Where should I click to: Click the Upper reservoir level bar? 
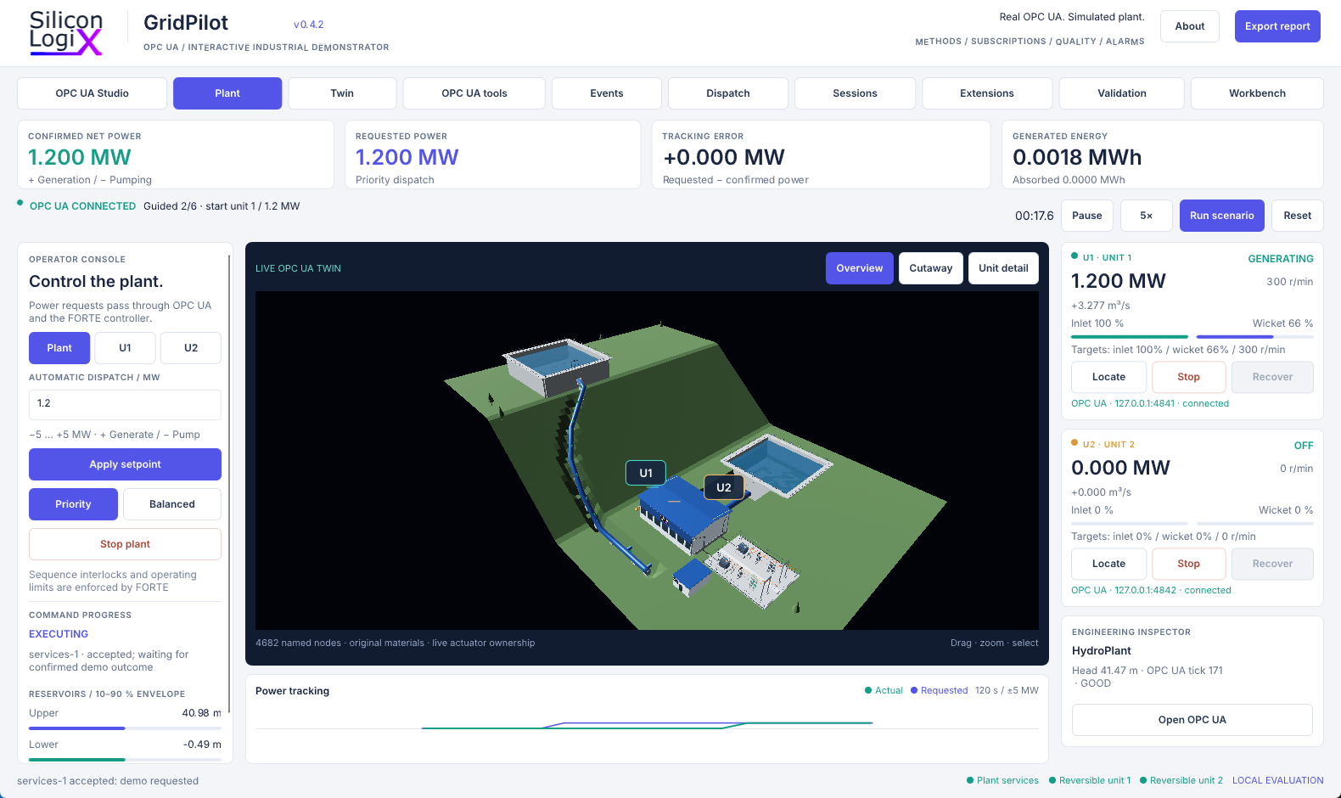click(x=125, y=728)
